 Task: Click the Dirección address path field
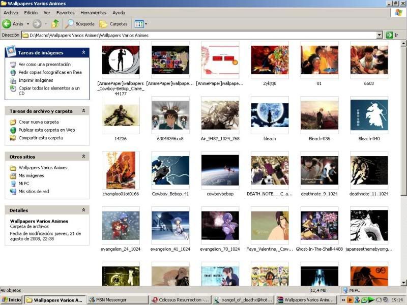[199, 35]
